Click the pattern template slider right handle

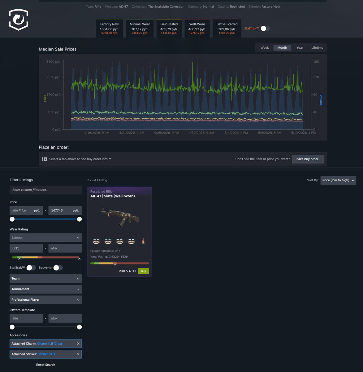tap(79, 327)
